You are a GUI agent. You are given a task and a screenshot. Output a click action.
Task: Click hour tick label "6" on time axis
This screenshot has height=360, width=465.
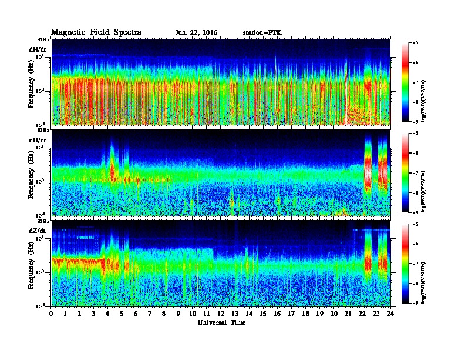(136, 314)
